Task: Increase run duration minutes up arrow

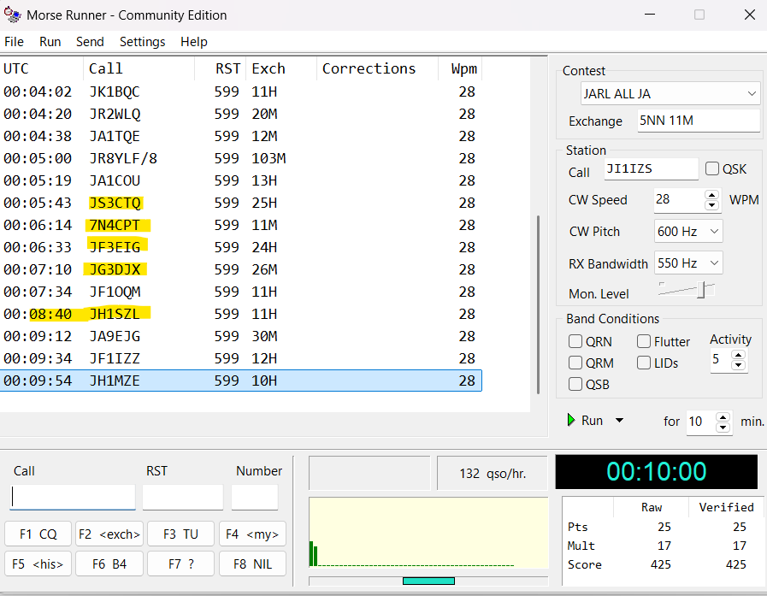Action: coord(723,417)
